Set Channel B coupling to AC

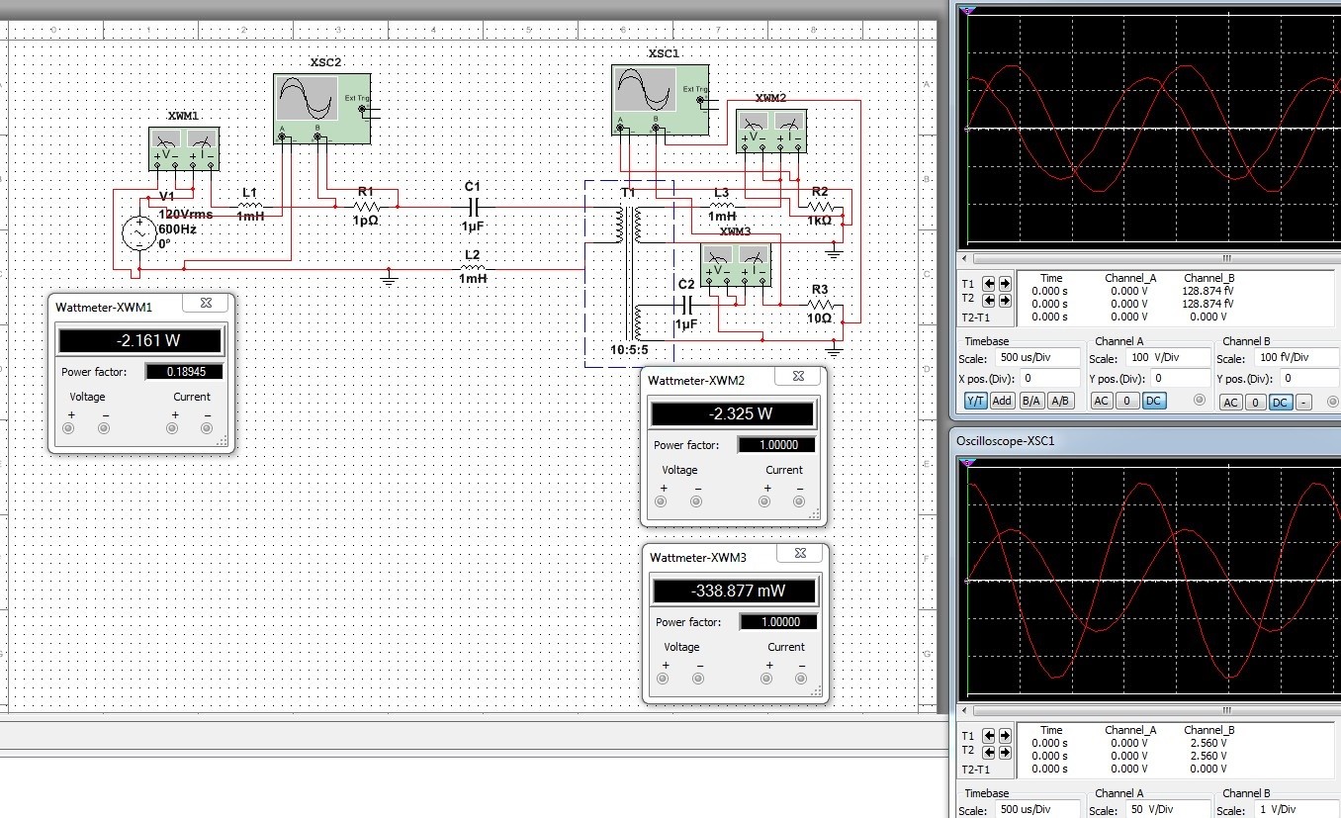[1230, 402]
